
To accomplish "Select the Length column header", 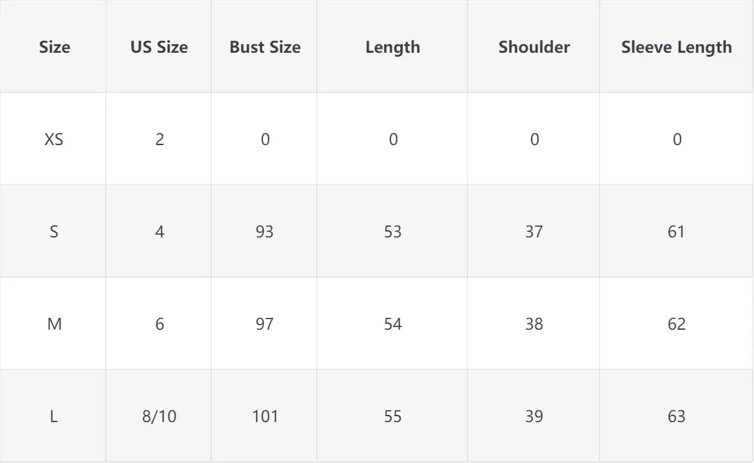I will click(393, 47).
